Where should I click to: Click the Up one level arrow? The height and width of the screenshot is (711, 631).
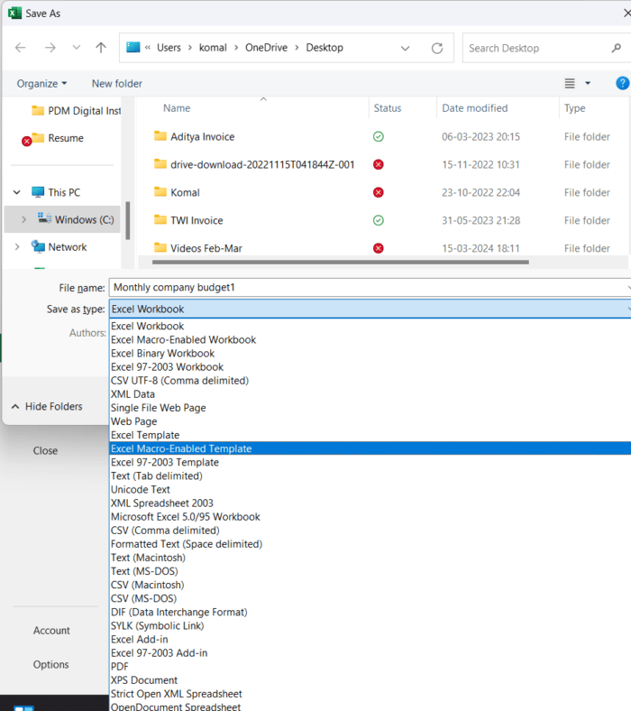(101, 48)
